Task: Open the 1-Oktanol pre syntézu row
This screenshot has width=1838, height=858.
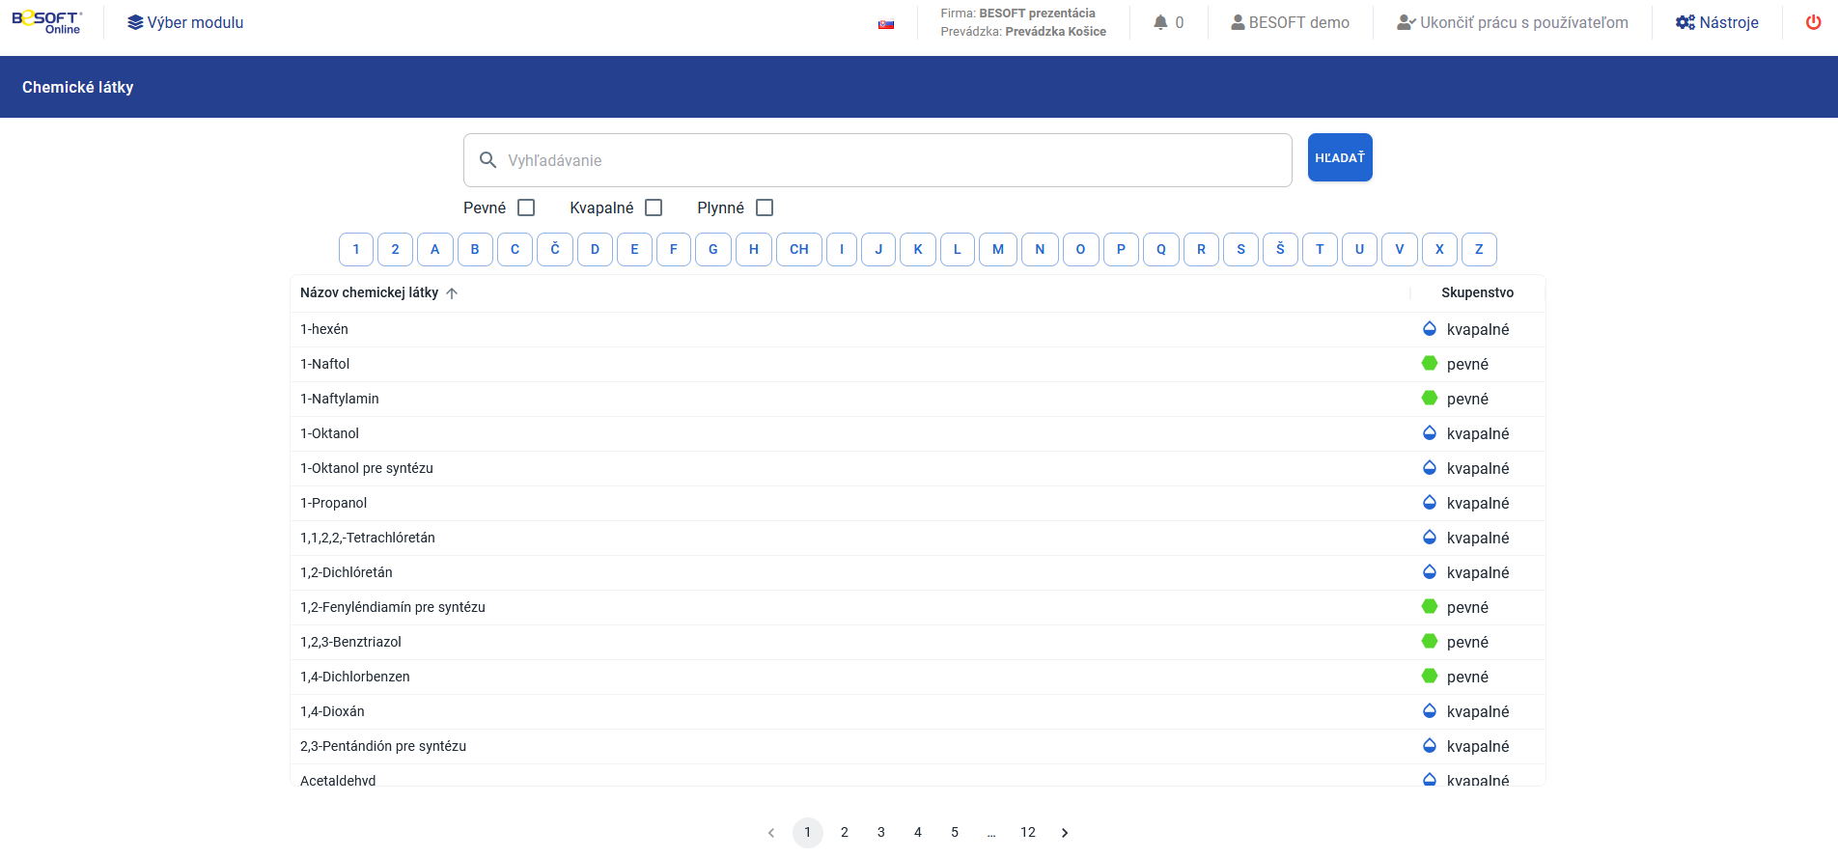Action: coord(917,468)
